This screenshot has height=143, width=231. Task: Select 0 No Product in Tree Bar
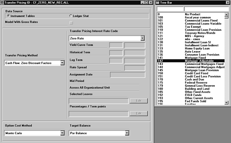(x=191, y=14)
